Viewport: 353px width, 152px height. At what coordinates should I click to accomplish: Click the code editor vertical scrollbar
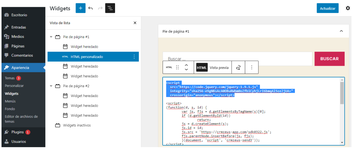[x=342, y=93]
